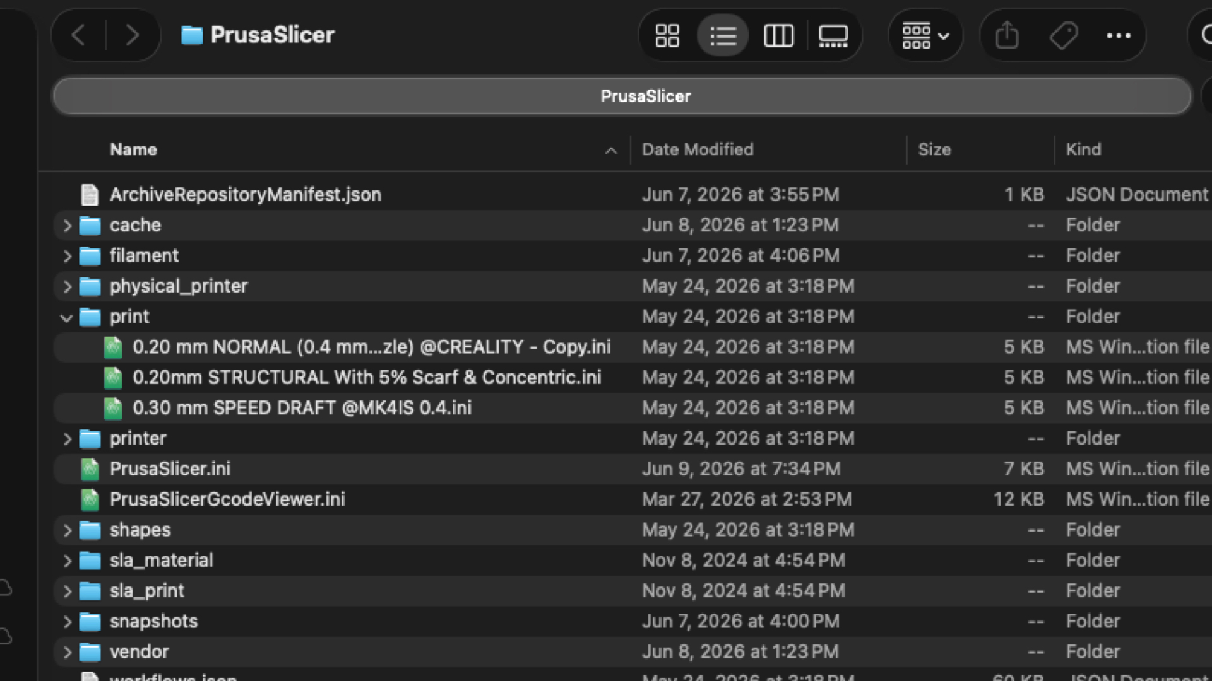This screenshot has width=1212, height=681.
Task: Select the printer folder name
Action: [138, 438]
